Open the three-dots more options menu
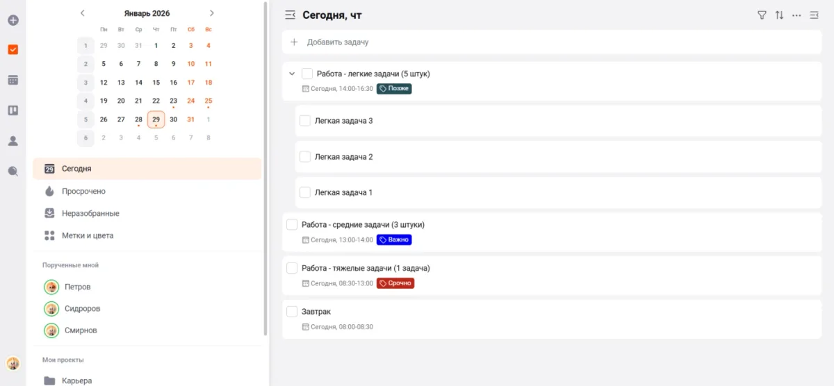 [x=796, y=15]
